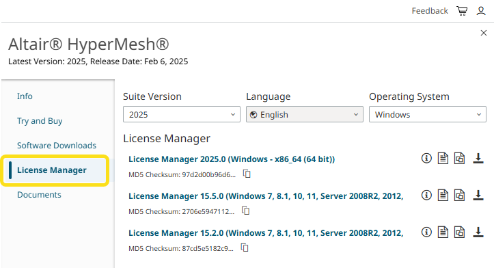Expand the Operating System Windows dropdown
The height and width of the screenshot is (268, 494).
[428, 114]
